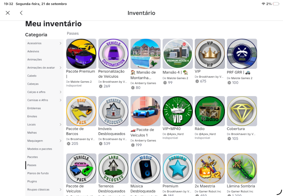The width and height of the screenshot is (283, 196).
Task: Expand the Acessórios category arrow
Action: [60, 43]
